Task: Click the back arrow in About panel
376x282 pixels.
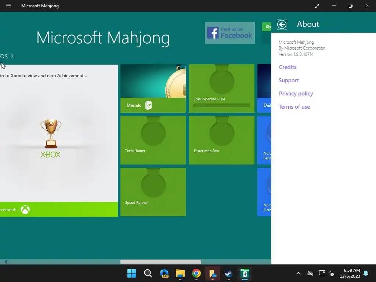Action: 282,25
